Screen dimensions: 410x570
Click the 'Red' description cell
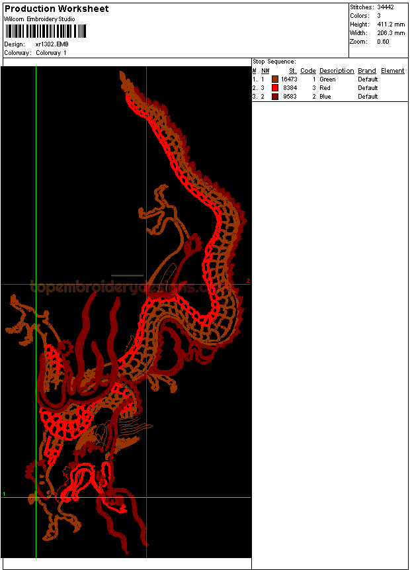[325, 87]
